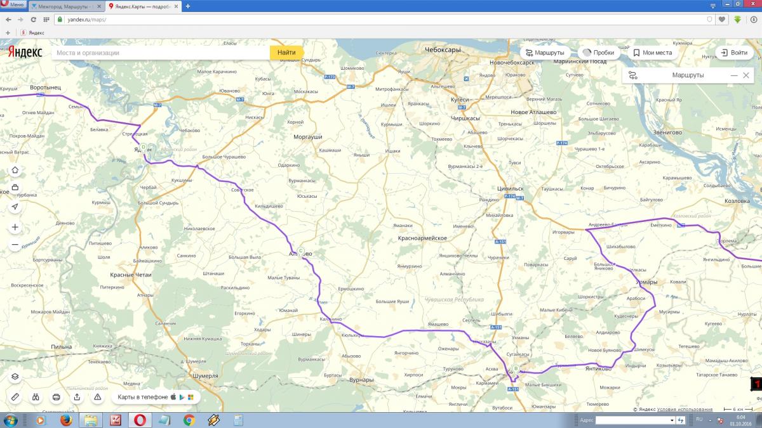Click the Янтиково label on the map
The height and width of the screenshot is (428, 762).
coord(598,368)
